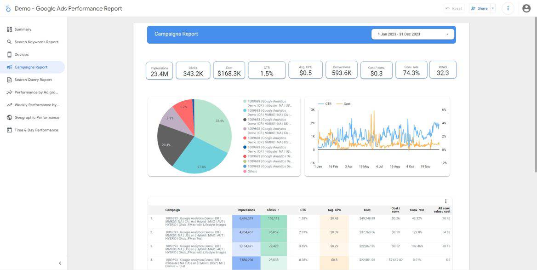Open Devices page via phone icon
Screen dimensions: 537x270
coord(10,54)
